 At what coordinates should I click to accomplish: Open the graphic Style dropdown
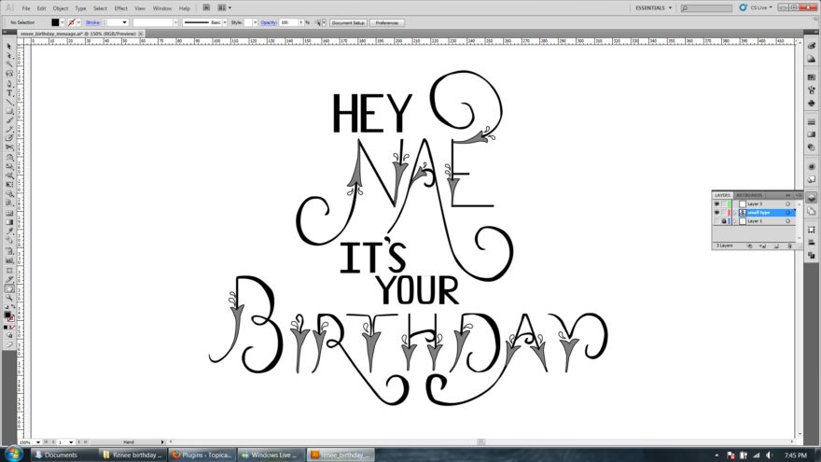[x=255, y=22]
